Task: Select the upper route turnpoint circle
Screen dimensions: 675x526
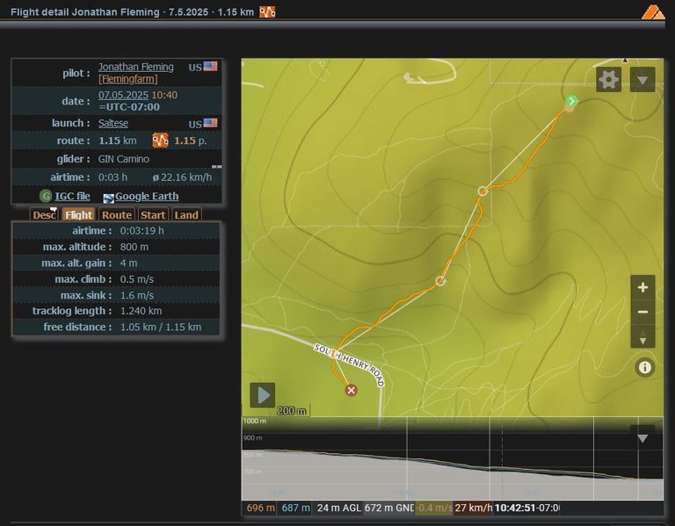Action: 483,191
